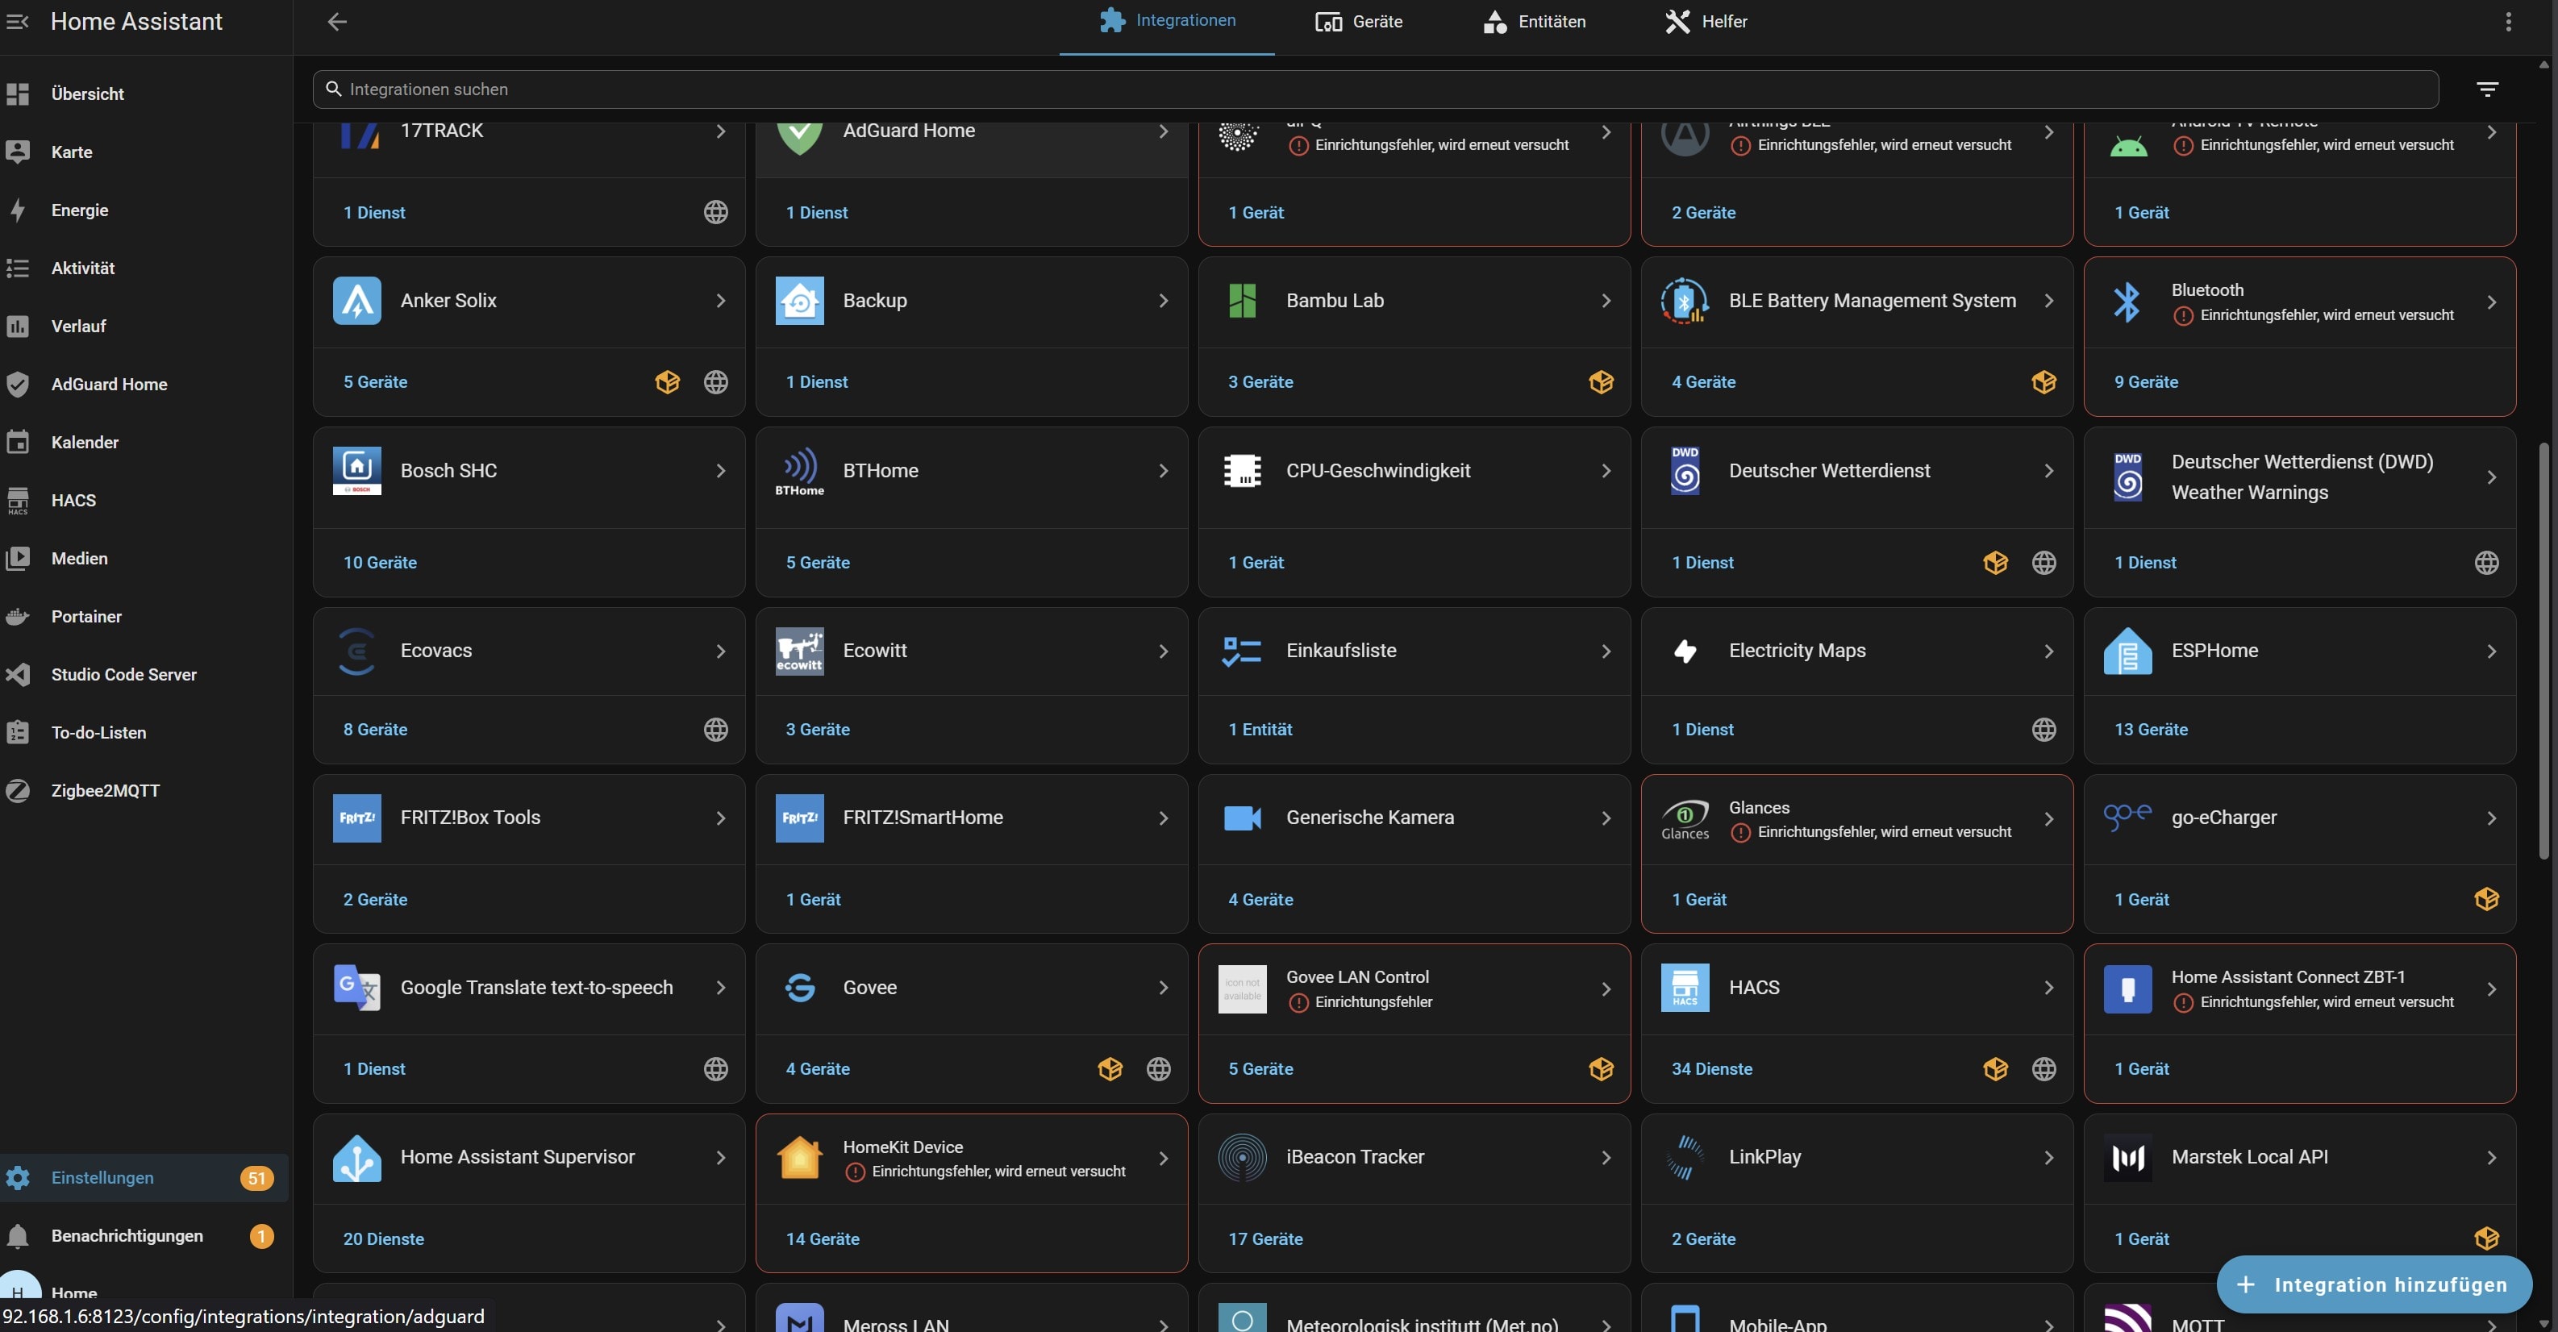Image resolution: width=2558 pixels, height=1332 pixels.
Task: Open the 13 Geräte link on ESPHome
Action: pos(2151,730)
